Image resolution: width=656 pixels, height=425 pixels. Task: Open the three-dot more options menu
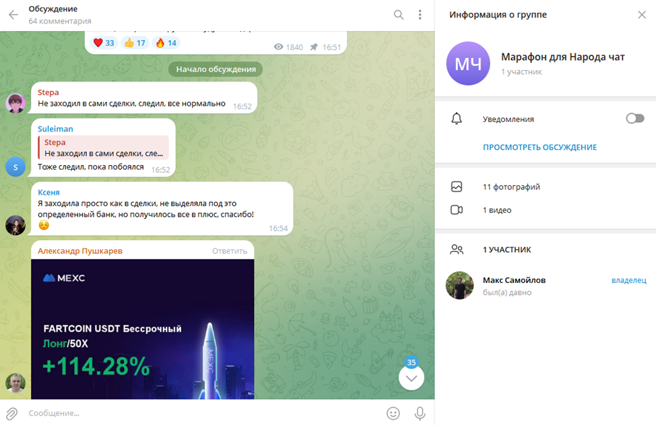click(x=420, y=15)
